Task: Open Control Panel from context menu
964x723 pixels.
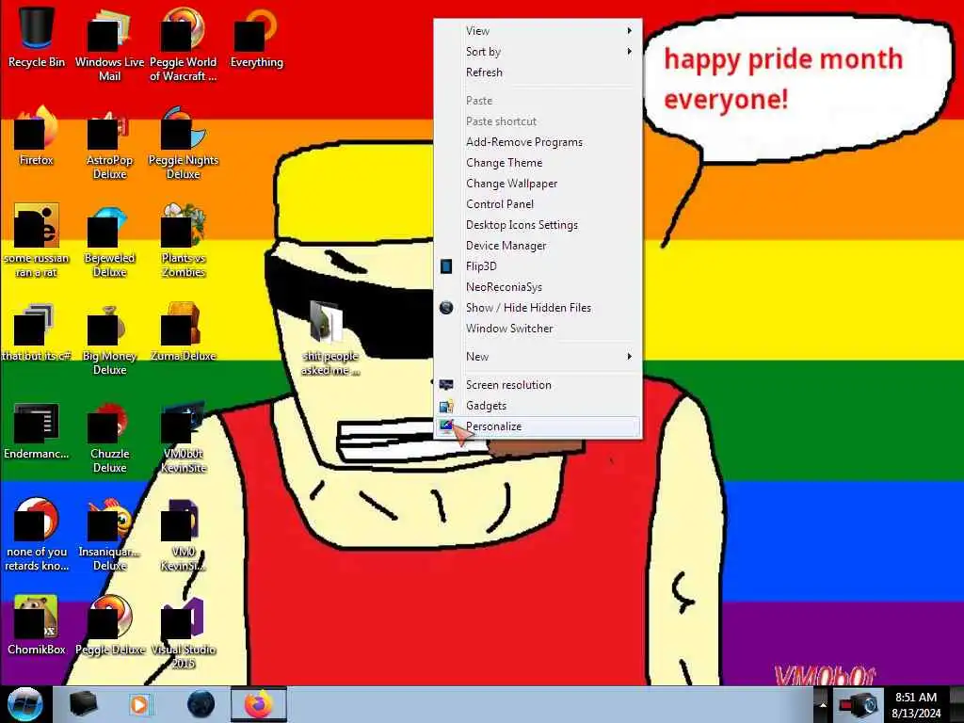Action: point(538,204)
